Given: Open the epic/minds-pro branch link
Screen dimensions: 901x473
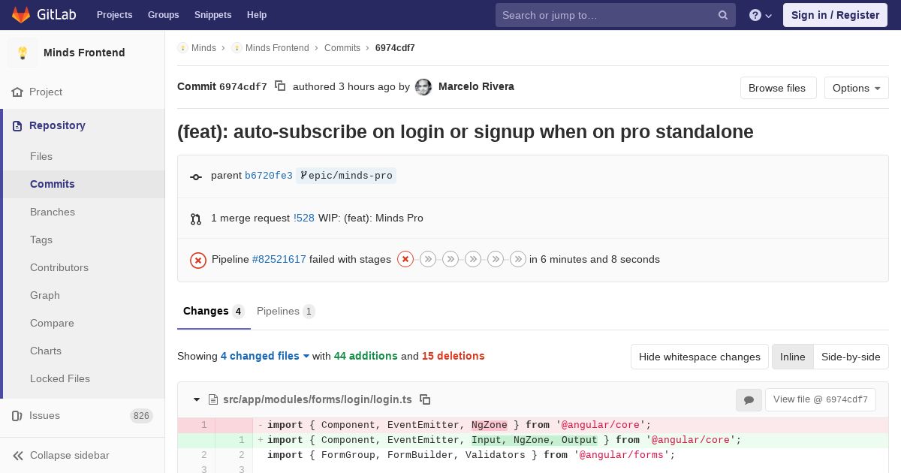Looking at the screenshot, I should click(x=346, y=176).
